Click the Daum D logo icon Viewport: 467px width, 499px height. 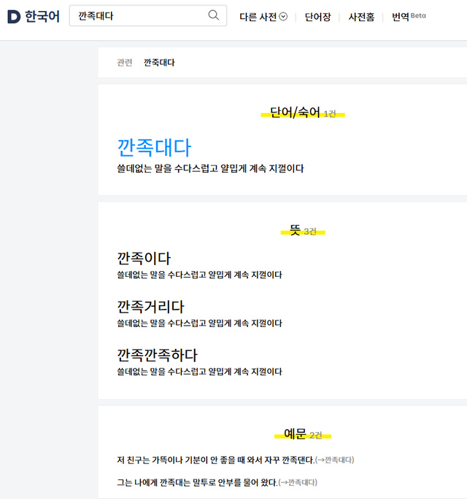click(14, 17)
